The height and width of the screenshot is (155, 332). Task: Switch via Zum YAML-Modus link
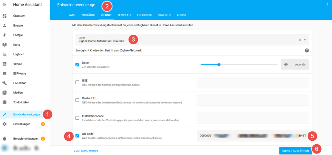point(86,151)
